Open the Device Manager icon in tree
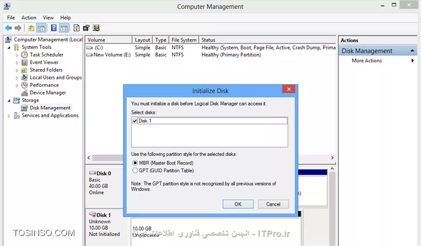 click(x=24, y=93)
